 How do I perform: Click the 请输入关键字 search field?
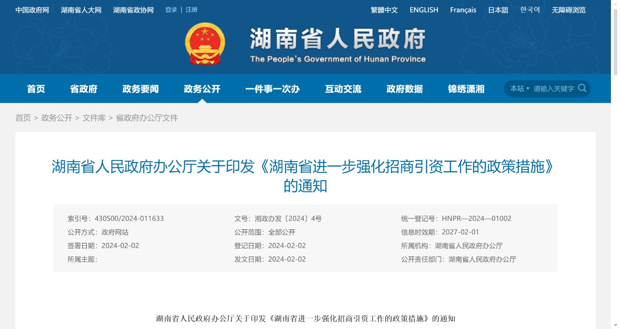(554, 89)
